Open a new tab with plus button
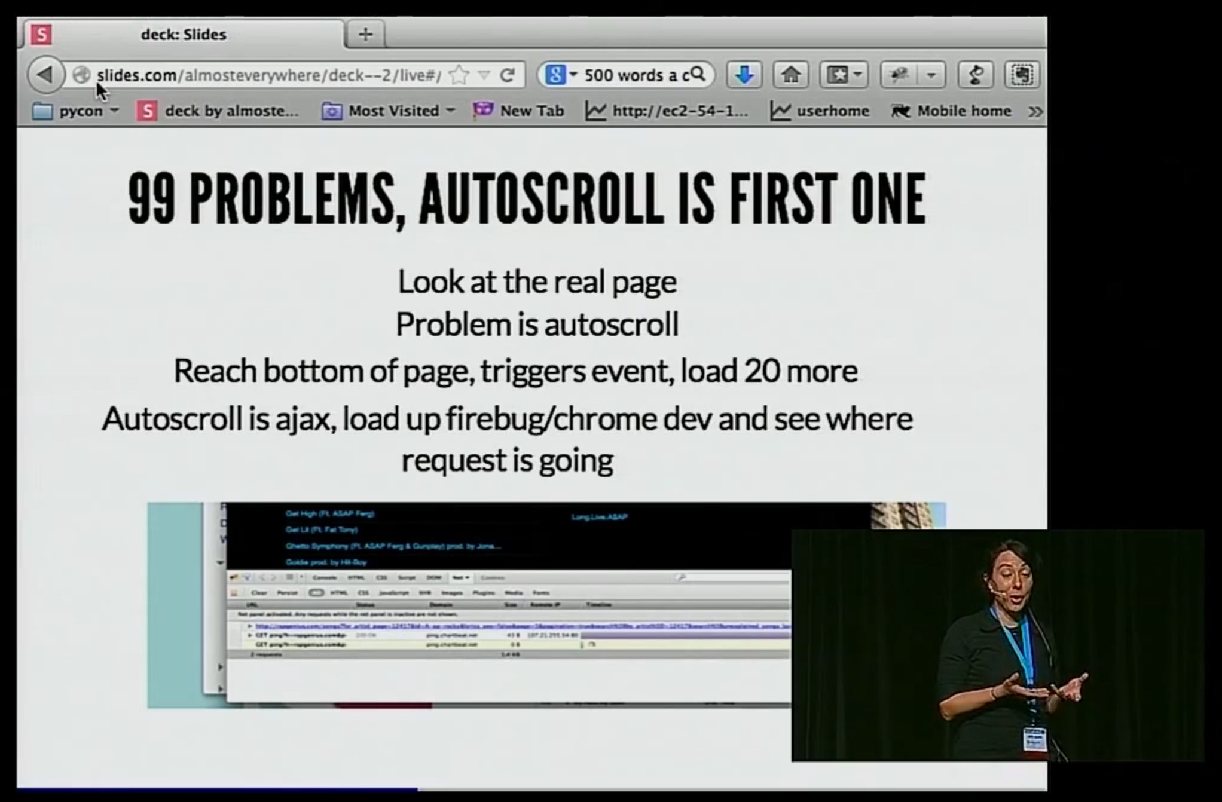Screen dimensions: 1222x802 (365, 35)
